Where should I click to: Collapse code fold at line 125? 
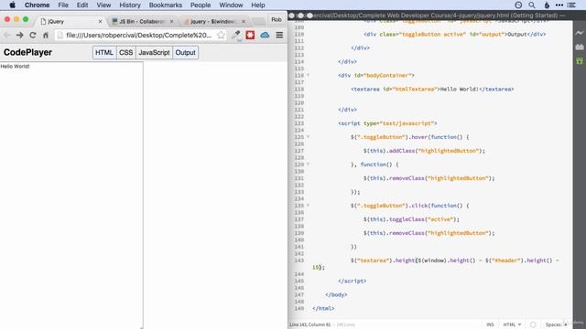[308, 137]
